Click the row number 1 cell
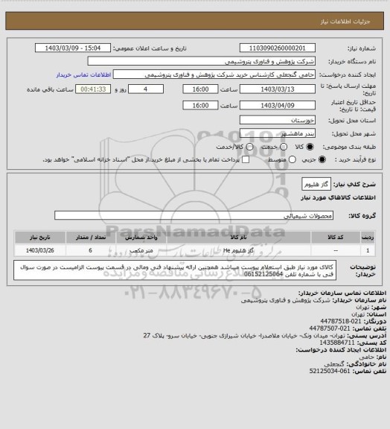The height and width of the screenshot is (429, 390). 368,250
